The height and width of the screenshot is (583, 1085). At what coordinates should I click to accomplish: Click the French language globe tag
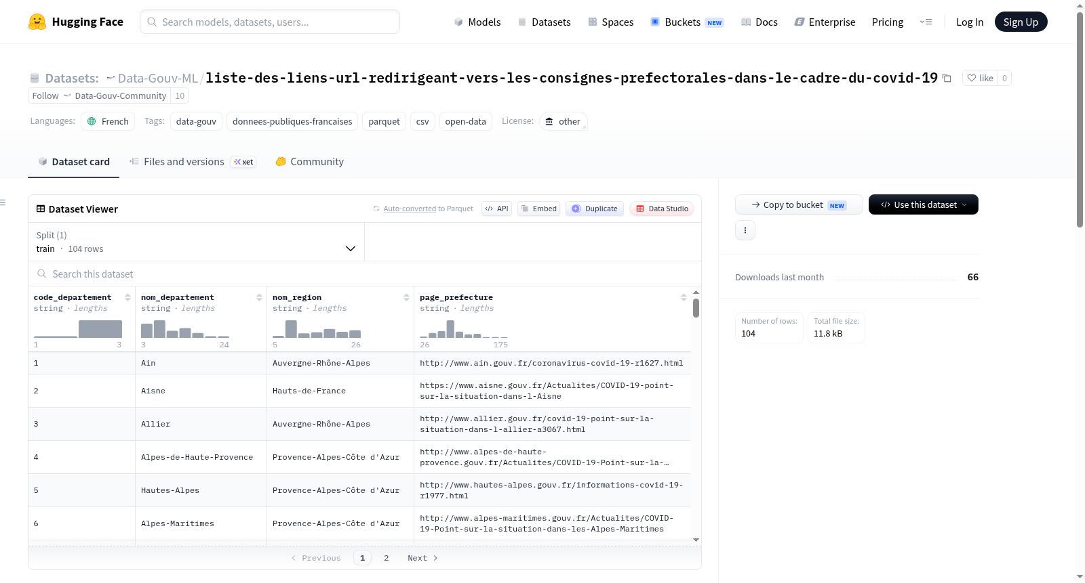coord(108,121)
